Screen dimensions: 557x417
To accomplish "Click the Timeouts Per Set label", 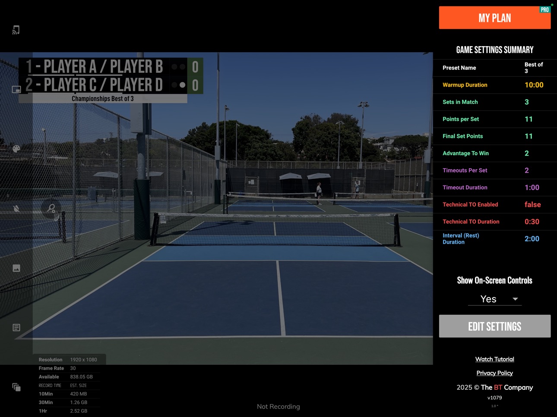I will click(465, 170).
